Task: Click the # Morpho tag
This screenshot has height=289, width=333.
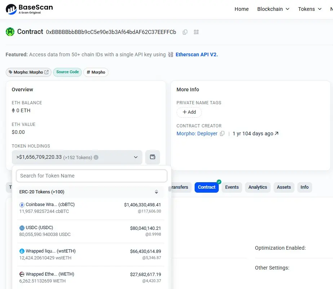Action: [x=96, y=72]
